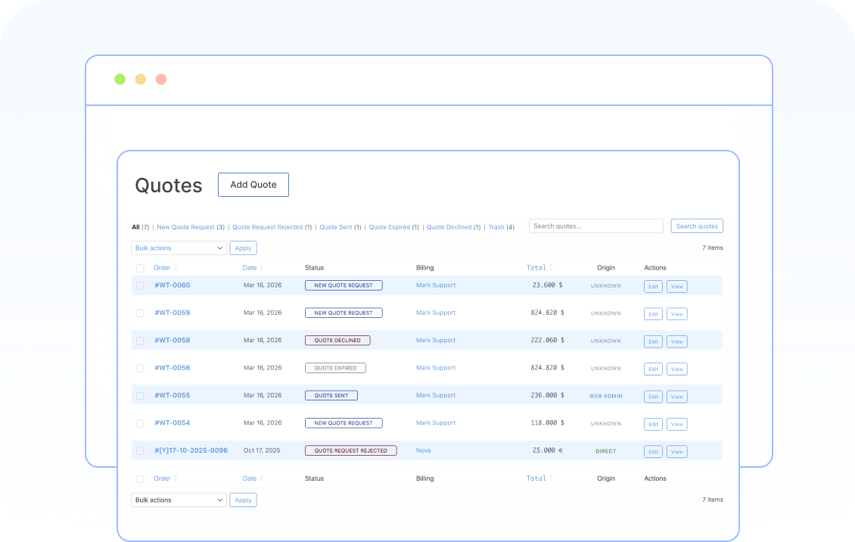Click the Add Quote button
The image size is (855, 542).
pyautogui.click(x=253, y=185)
